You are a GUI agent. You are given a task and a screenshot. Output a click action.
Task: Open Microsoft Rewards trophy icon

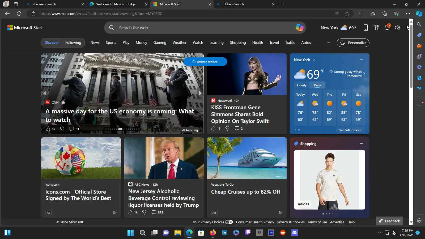click(x=376, y=28)
